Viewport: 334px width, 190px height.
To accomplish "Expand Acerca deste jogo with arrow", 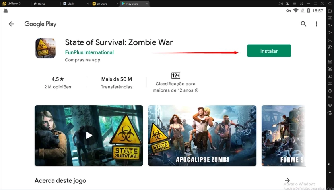I will (287, 180).
